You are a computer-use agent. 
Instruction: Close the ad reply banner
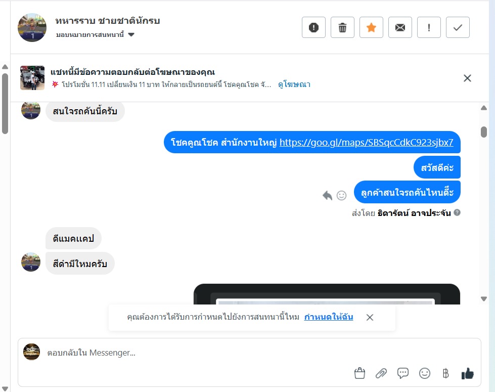click(467, 78)
